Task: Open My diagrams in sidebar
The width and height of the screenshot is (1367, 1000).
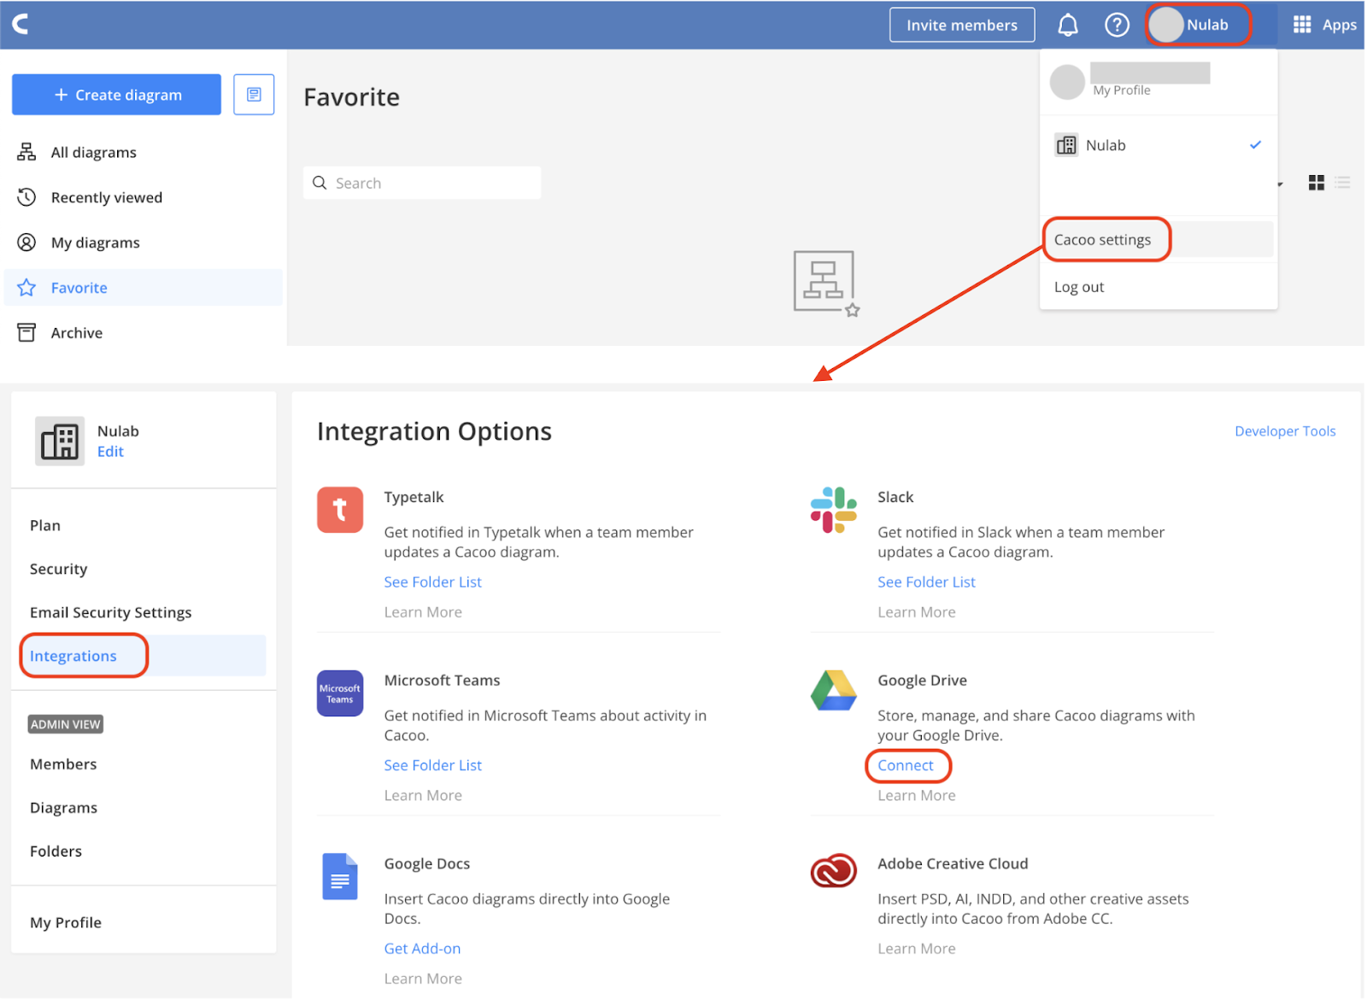Action: [x=96, y=243]
